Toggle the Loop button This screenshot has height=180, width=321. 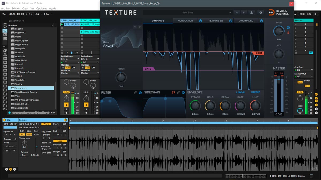[x=60, y=141]
